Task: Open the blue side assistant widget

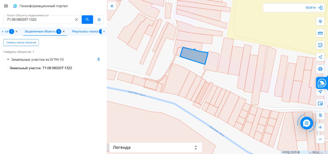Action: [x=322, y=83]
